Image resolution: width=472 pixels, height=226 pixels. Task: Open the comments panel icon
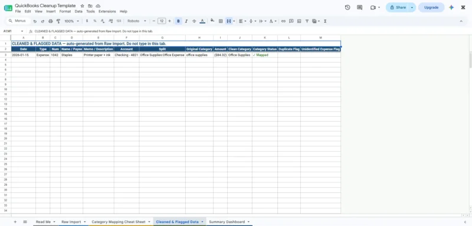tap(359, 8)
